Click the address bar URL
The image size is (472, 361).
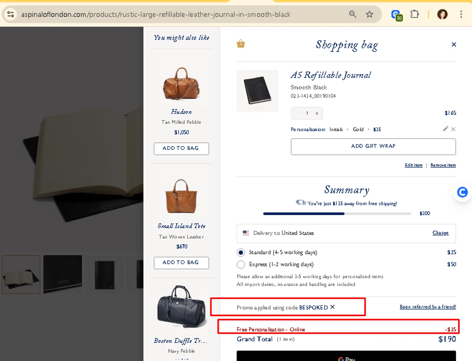coord(156,14)
